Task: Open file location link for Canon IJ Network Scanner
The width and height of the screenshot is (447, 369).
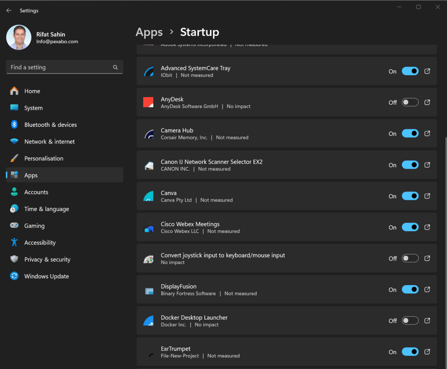Action: (427, 165)
